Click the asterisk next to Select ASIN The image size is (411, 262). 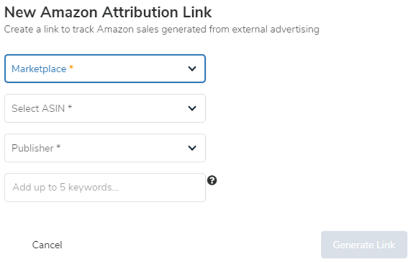click(x=70, y=108)
